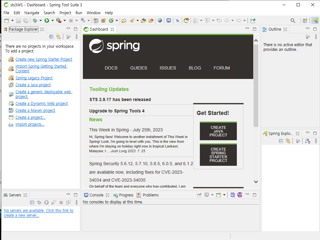The height and width of the screenshot is (240, 320).
Task: Open the Back navigation history dropdown arrow
Action: coord(232,21)
